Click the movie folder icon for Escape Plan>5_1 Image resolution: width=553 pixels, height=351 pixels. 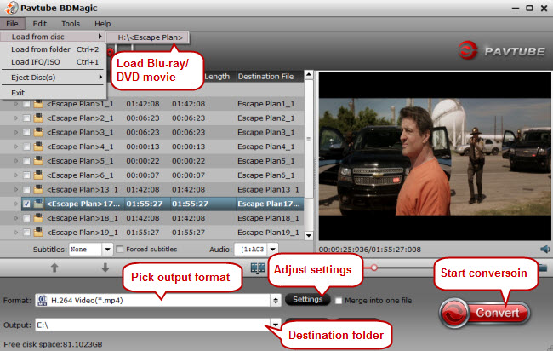pyautogui.click(x=38, y=161)
